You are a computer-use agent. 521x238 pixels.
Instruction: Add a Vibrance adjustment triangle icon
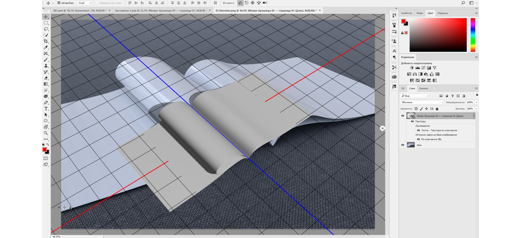[x=435, y=68]
